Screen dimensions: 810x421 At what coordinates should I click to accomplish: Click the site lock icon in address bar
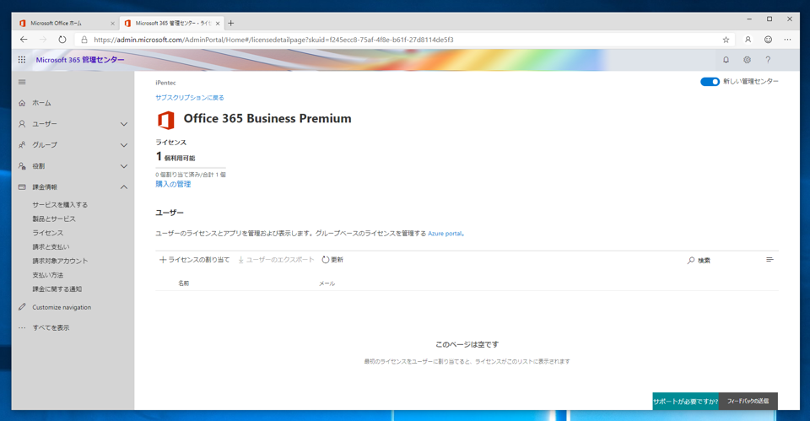click(84, 40)
